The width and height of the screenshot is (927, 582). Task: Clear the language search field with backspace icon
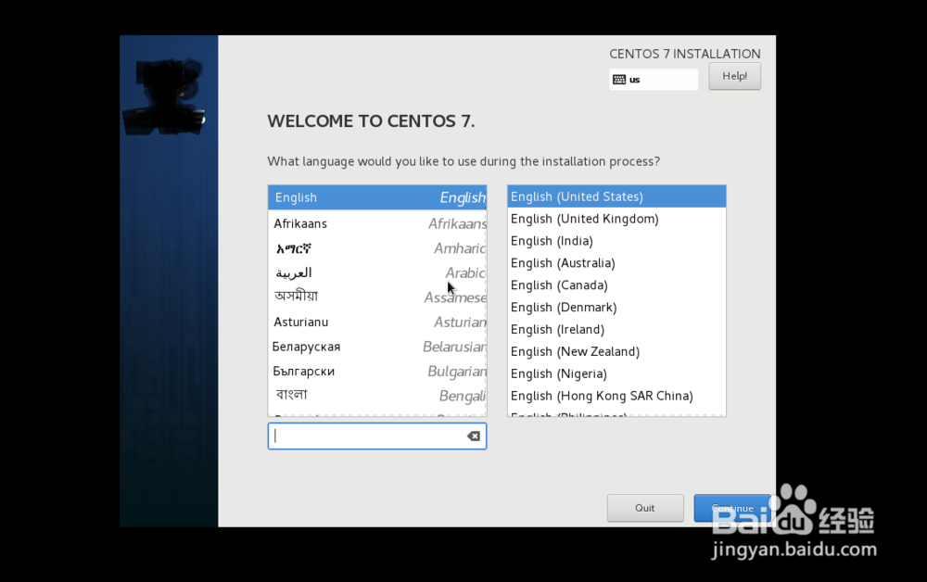tap(474, 436)
